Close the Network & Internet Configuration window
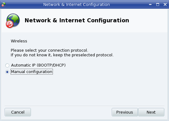The width and height of the screenshot is (169, 121). pos(165,5)
